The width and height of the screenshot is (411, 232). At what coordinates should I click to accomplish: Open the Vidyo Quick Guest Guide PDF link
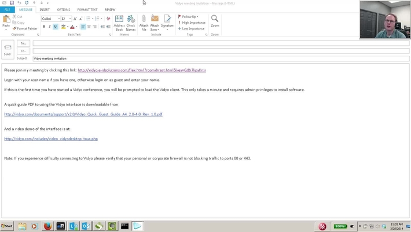point(83,114)
